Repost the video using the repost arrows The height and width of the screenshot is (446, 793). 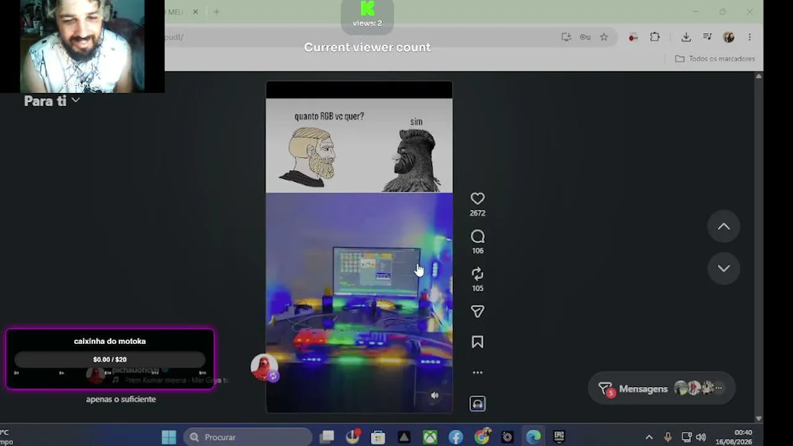point(477,274)
